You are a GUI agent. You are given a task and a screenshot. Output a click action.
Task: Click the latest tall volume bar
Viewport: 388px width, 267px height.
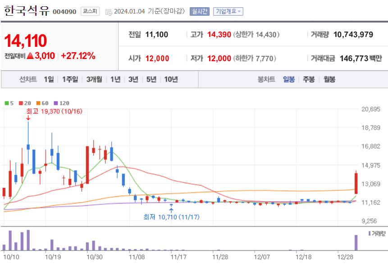(x=356, y=243)
